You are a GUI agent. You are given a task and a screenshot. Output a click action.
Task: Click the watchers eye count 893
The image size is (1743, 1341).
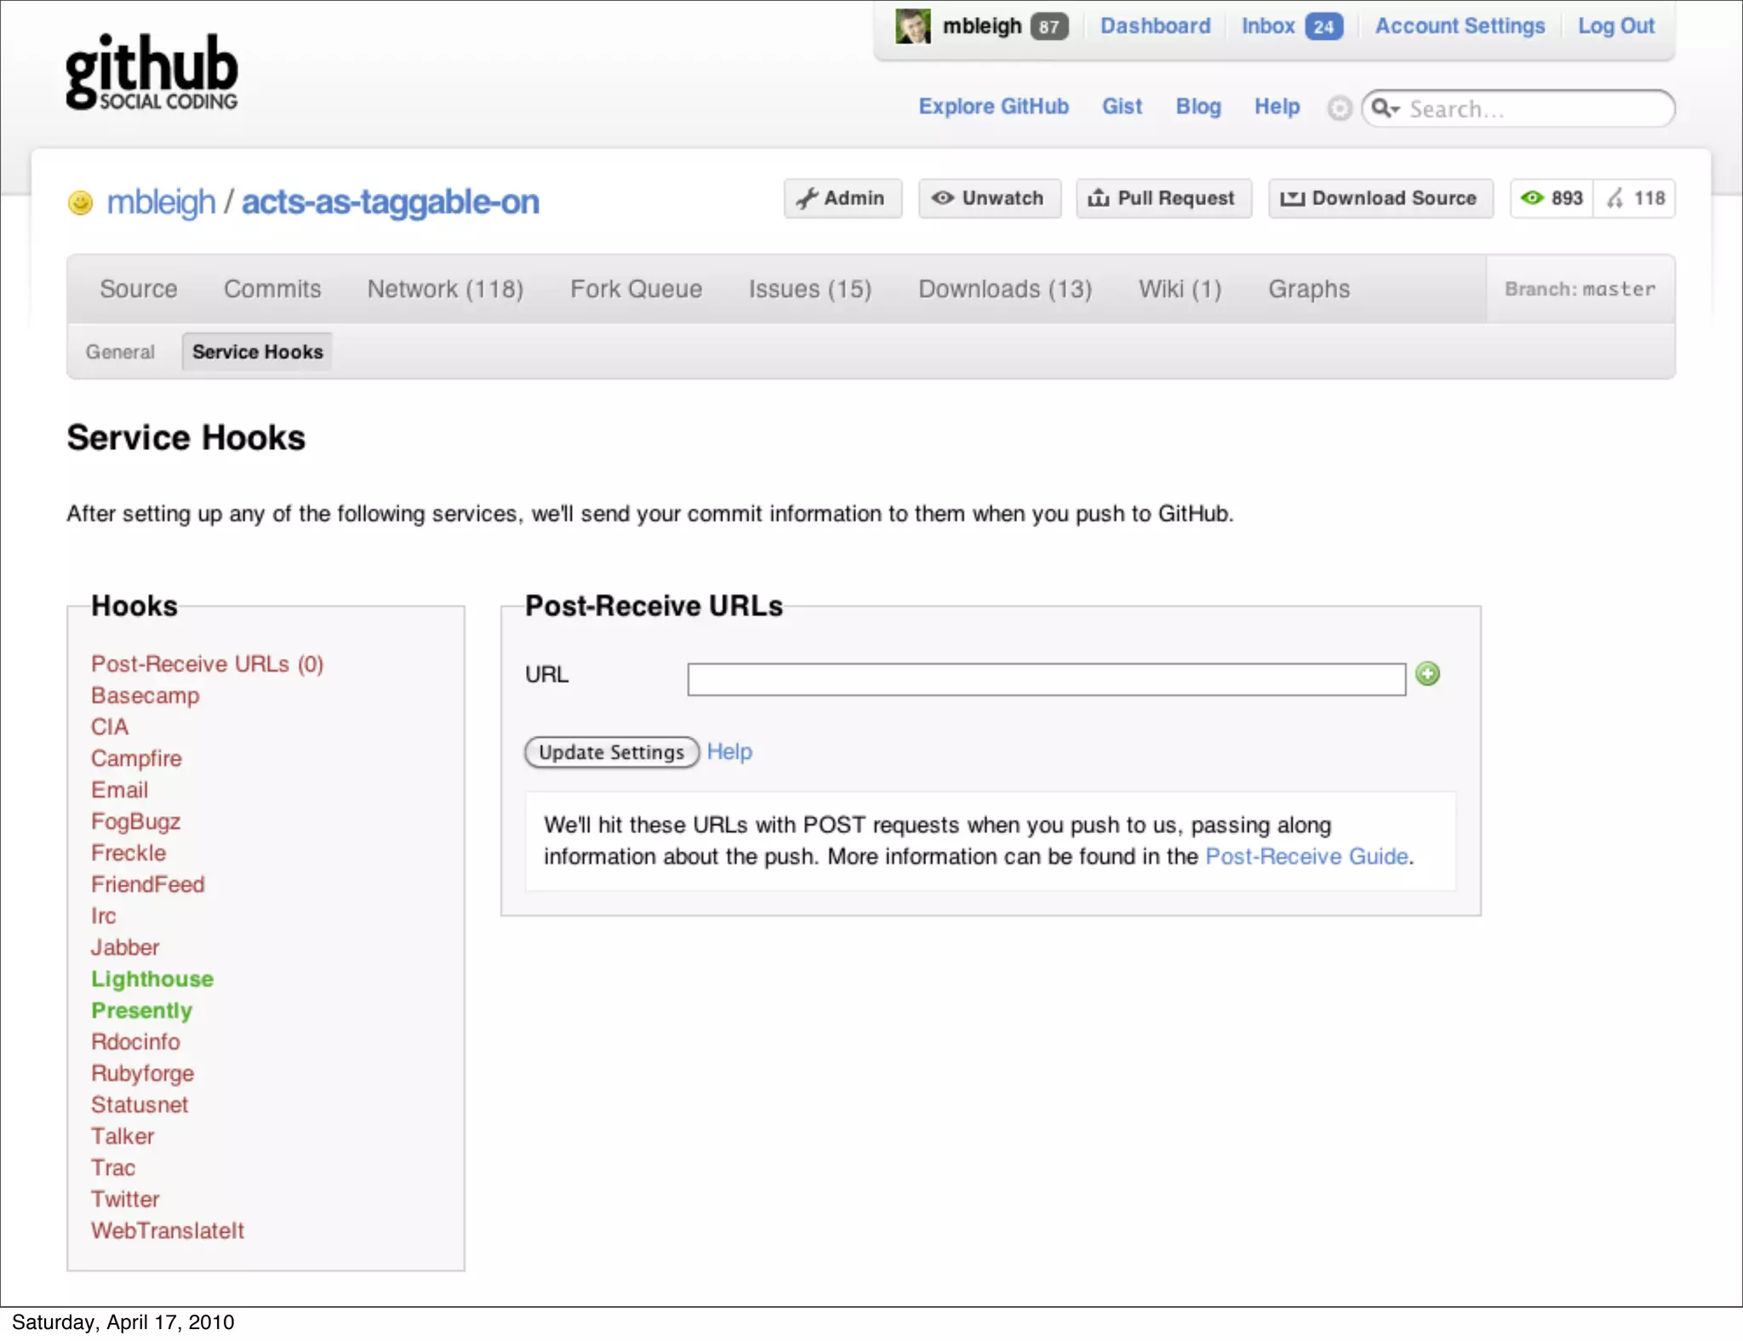click(x=1552, y=198)
